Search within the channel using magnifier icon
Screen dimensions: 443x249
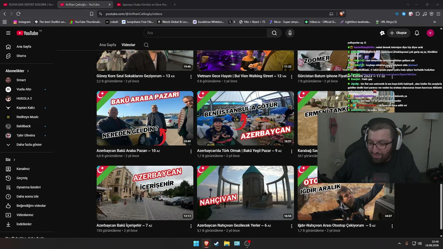(146, 45)
